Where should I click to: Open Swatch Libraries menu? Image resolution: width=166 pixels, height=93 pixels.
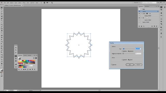click(19, 69)
